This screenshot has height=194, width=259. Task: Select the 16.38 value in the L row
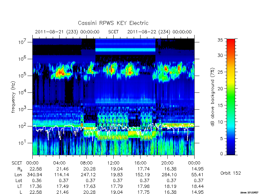pos(170,192)
